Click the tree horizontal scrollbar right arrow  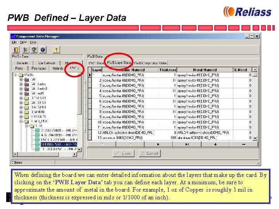tap(75, 154)
